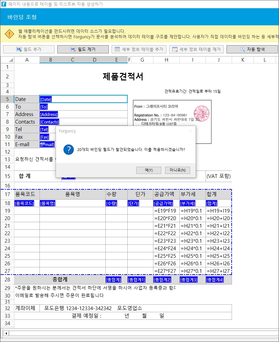
Task: Select column J header
Action: point(219,60)
